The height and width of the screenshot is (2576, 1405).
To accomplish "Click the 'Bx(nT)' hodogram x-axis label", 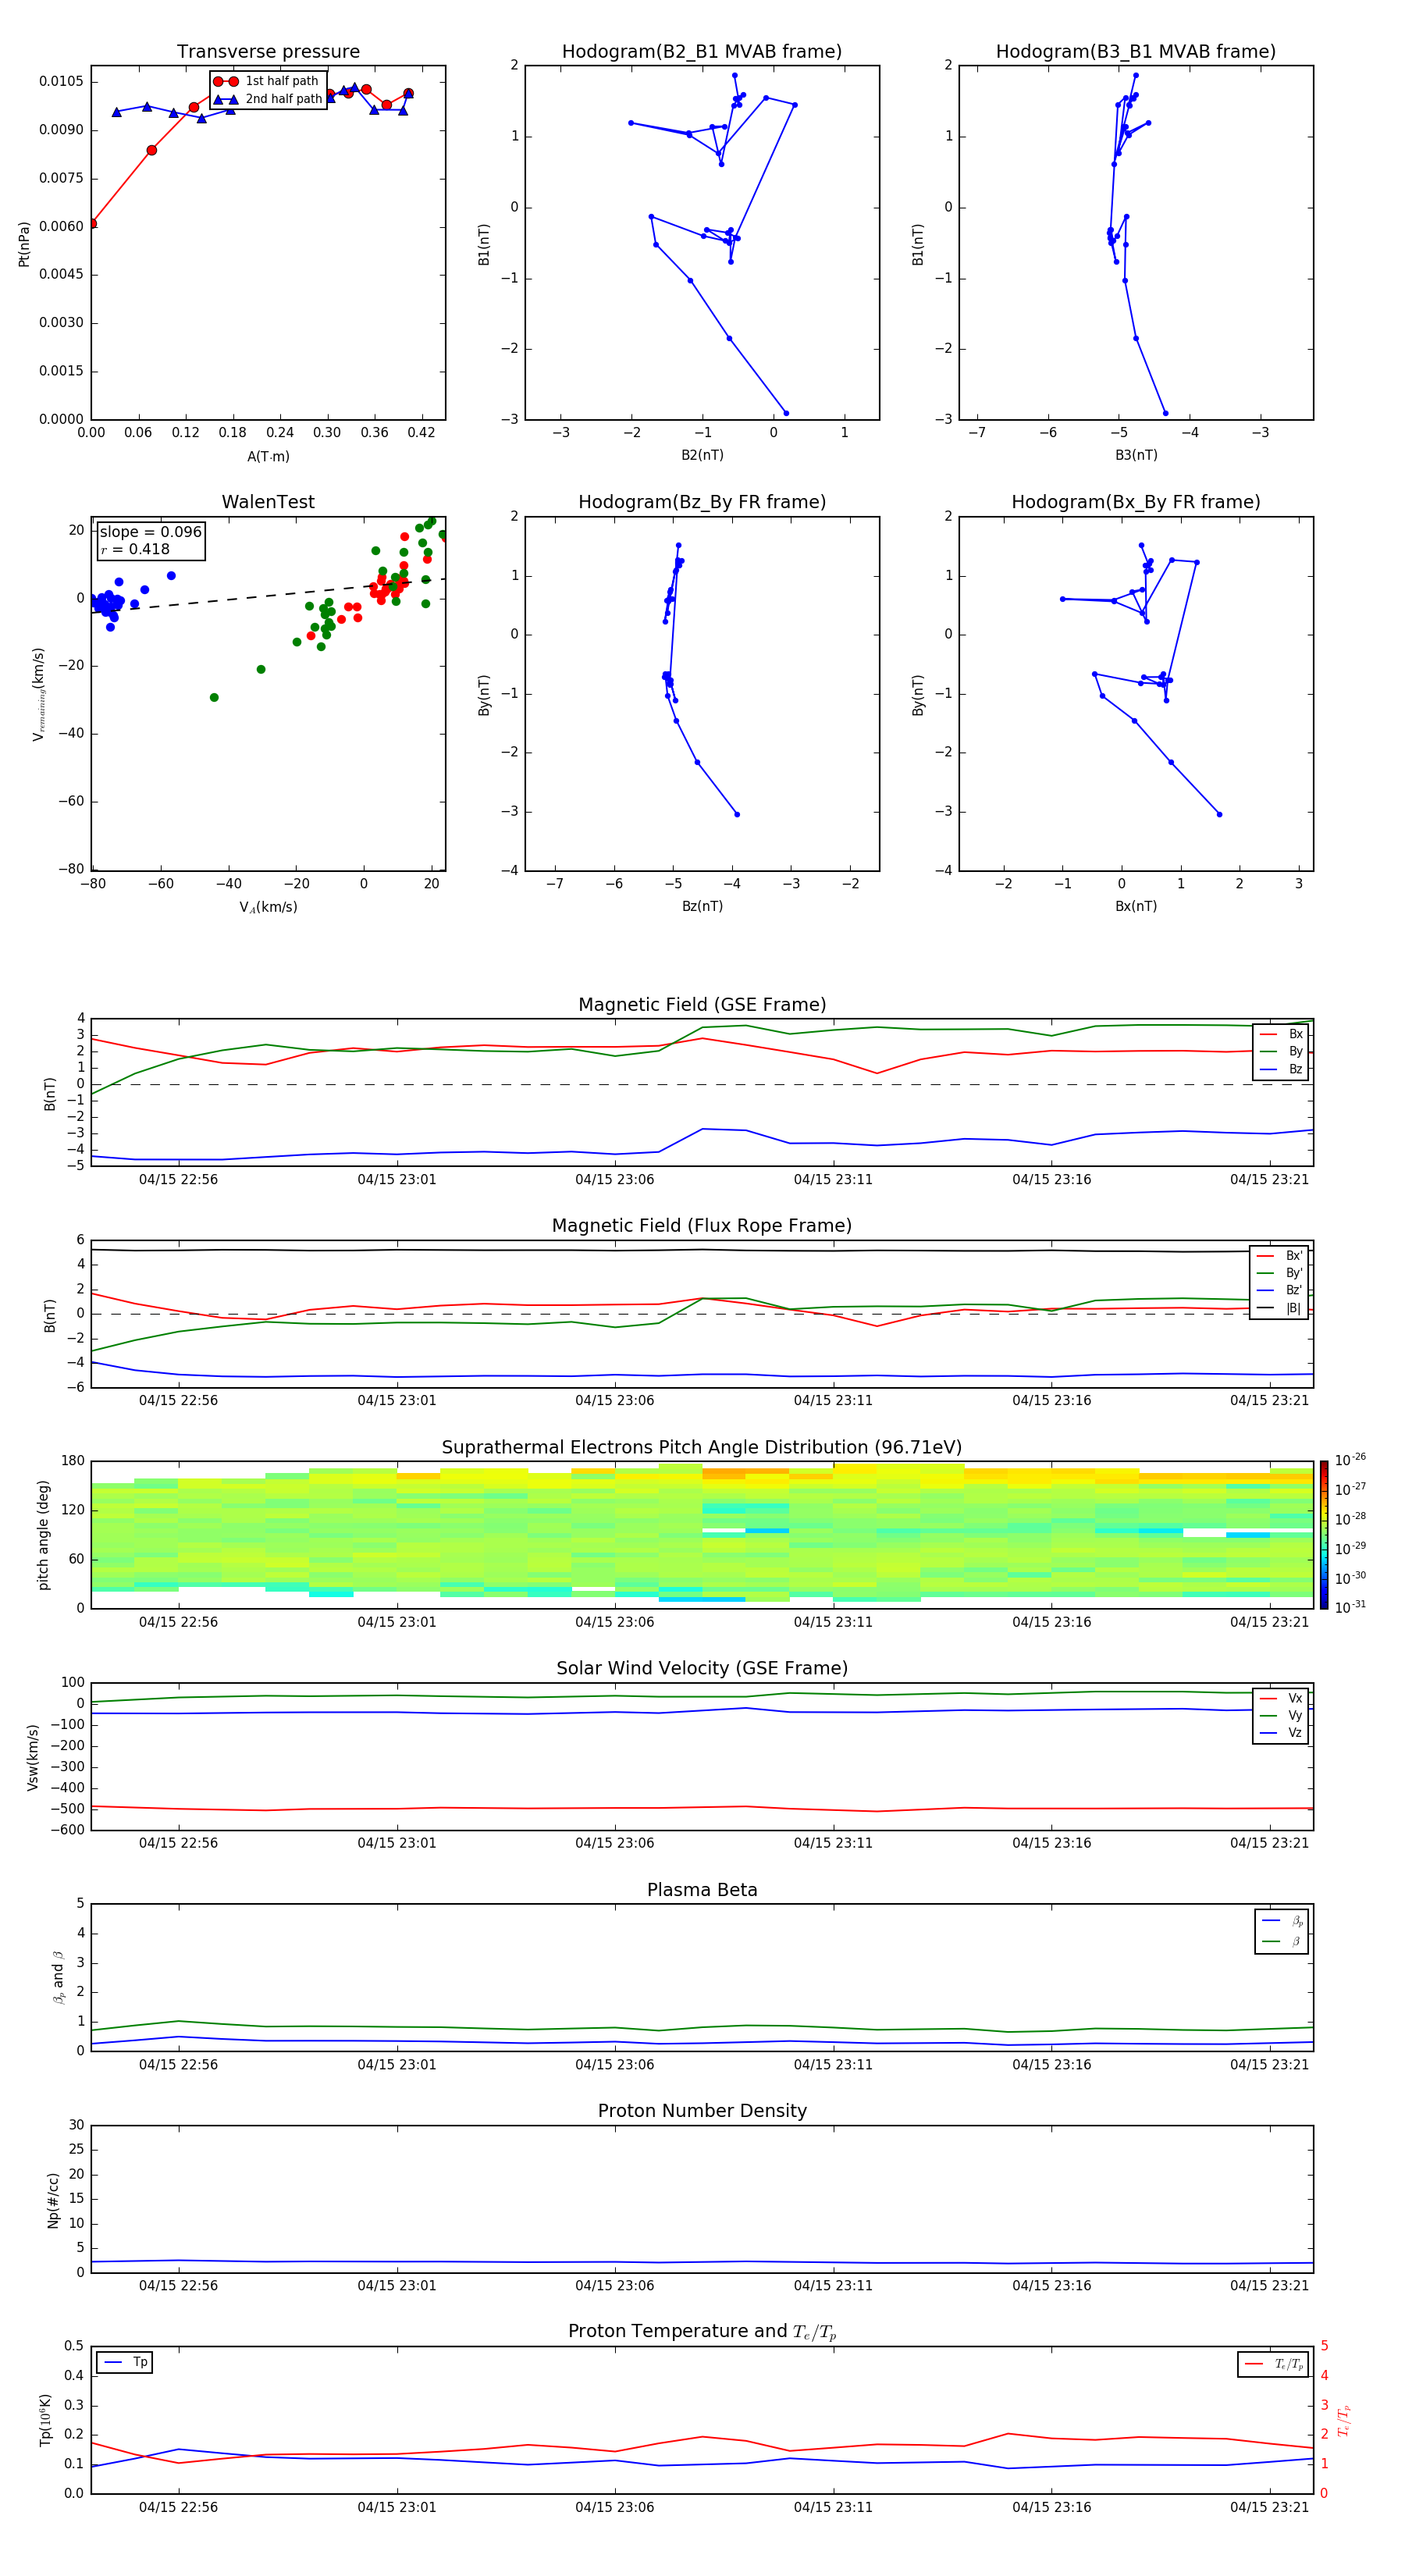I will 1136,906.
